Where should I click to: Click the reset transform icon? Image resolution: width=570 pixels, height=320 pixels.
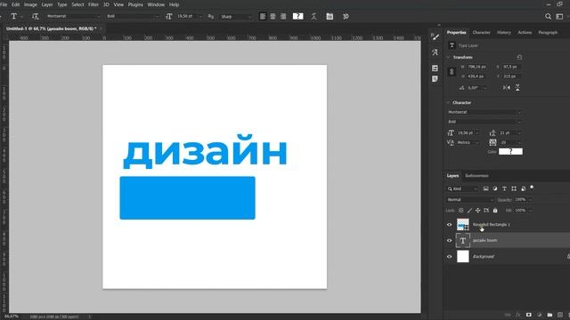click(x=519, y=57)
